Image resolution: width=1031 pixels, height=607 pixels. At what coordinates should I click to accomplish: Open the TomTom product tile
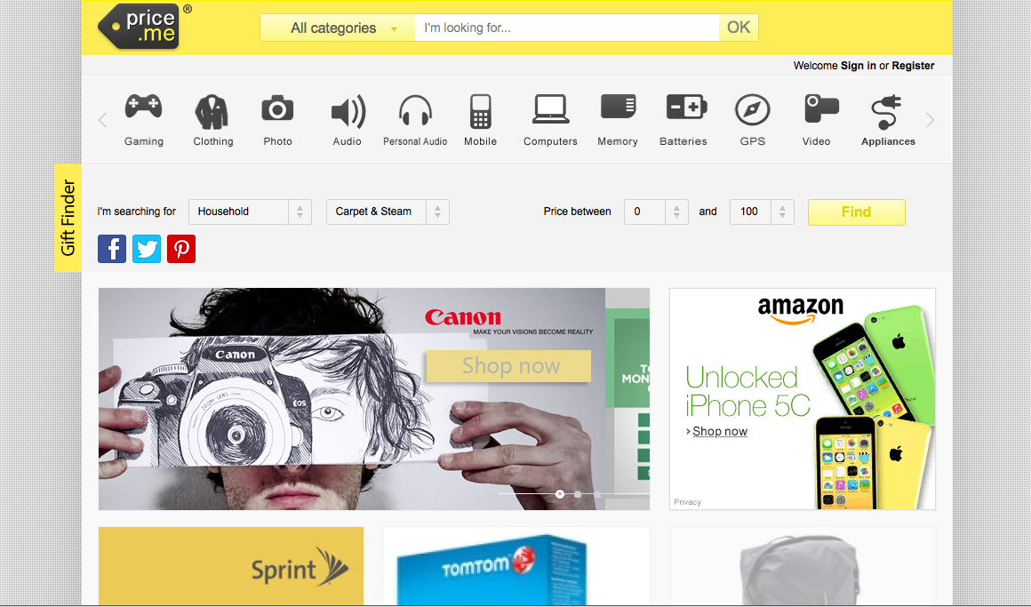tap(516, 566)
